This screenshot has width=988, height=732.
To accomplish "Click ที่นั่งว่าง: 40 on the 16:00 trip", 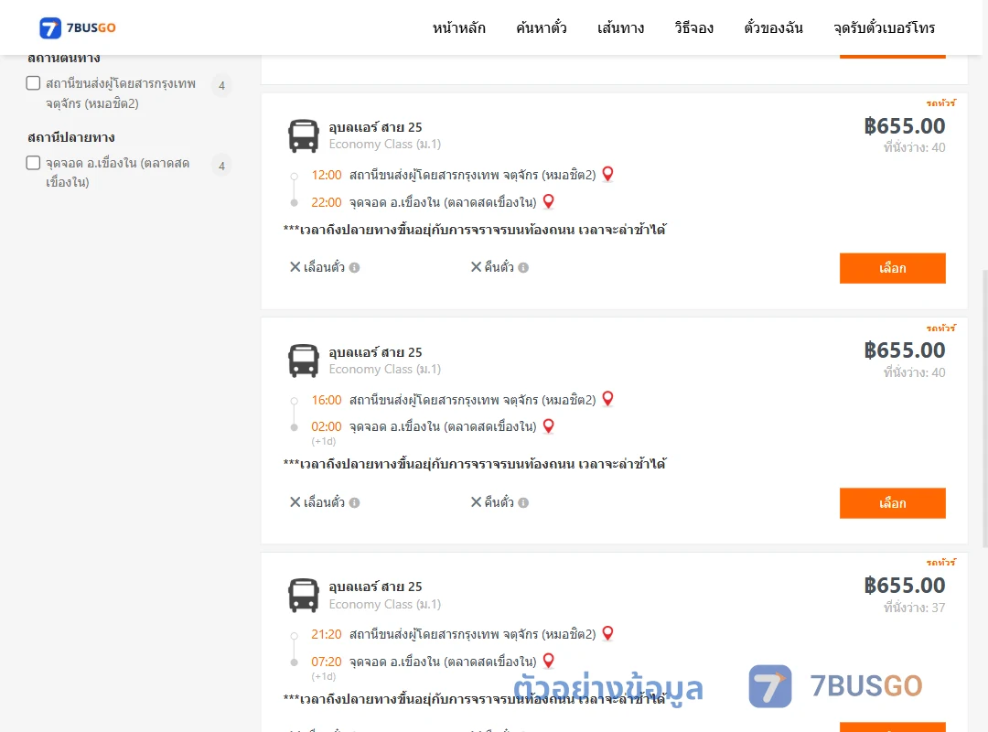I will pyautogui.click(x=914, y=372).
